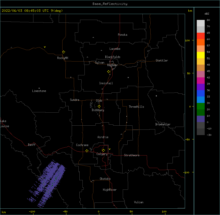
Task: Click the dBZ legend heading
Action: point(207,14)
